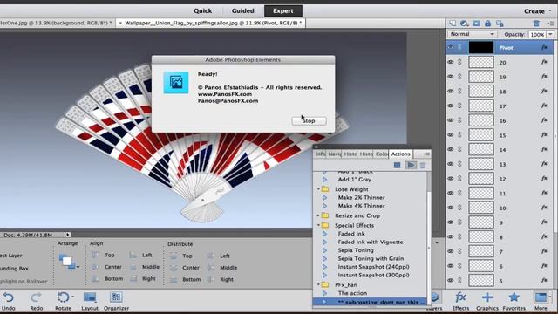Collapse the Lose Weight action set
The width and height of the screenshot is (558, 314).
(318, 189)
